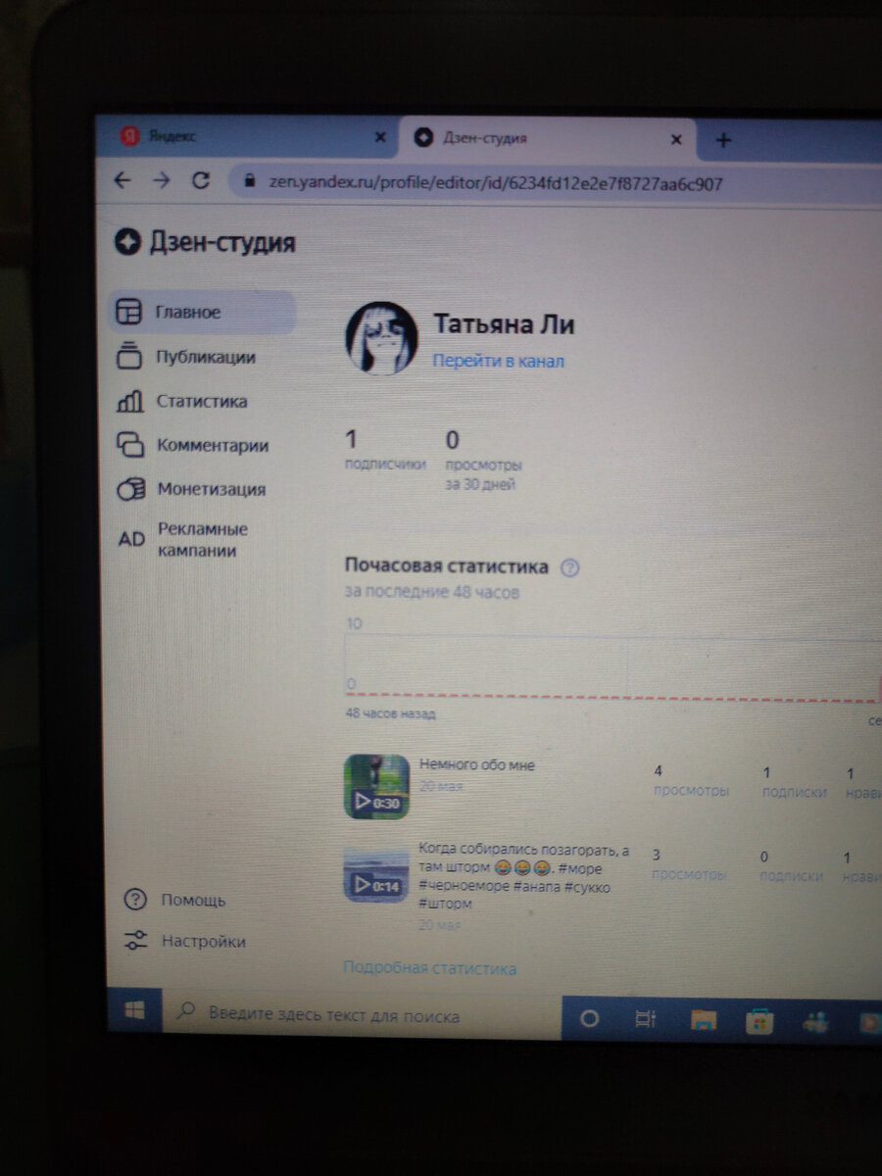The image size is (882, 1176).
Task: Open File Explorer from the taskbar
Action: 703,1020
